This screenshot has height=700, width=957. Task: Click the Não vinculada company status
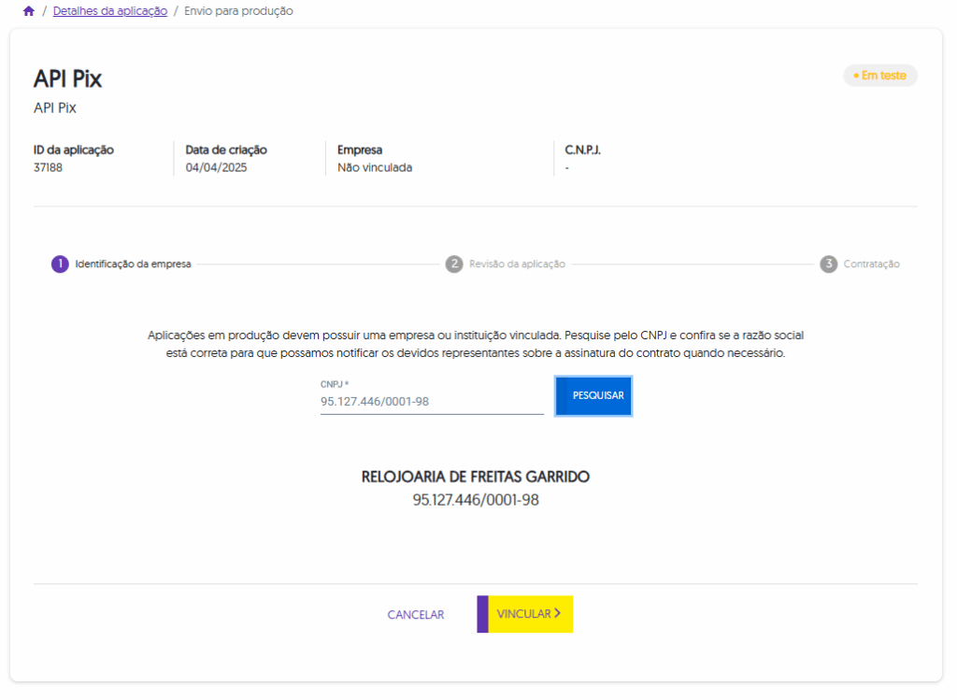pyautogui.click(x=375, y=168)
